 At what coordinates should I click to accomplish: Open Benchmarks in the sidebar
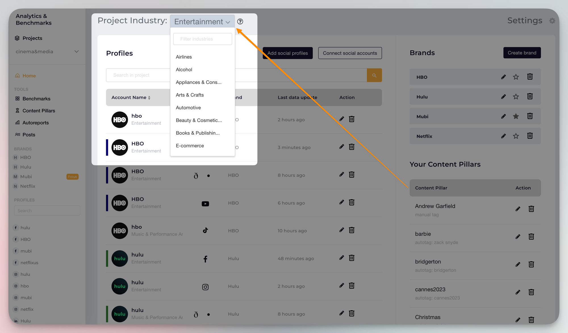click(36, 99)
